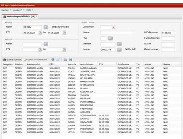
Task: Sort by Abfahrtshafen column header
Action: pos(37,64)
